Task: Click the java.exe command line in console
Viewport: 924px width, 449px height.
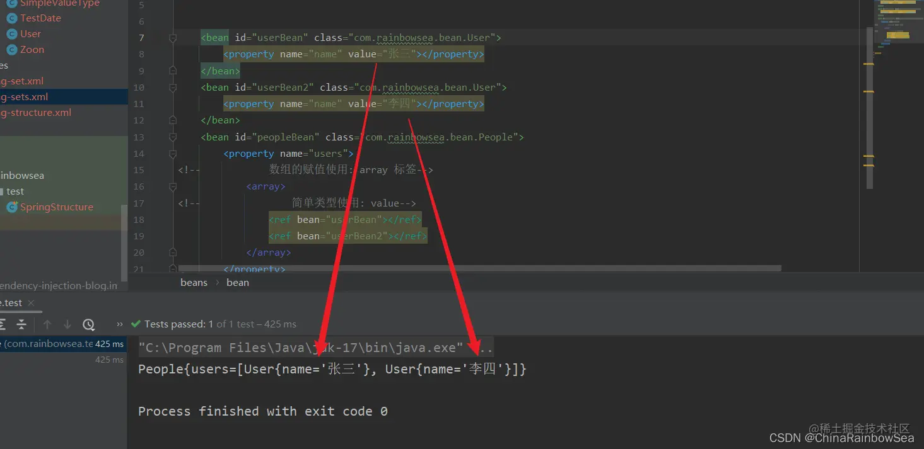Action: click(316, 348)
